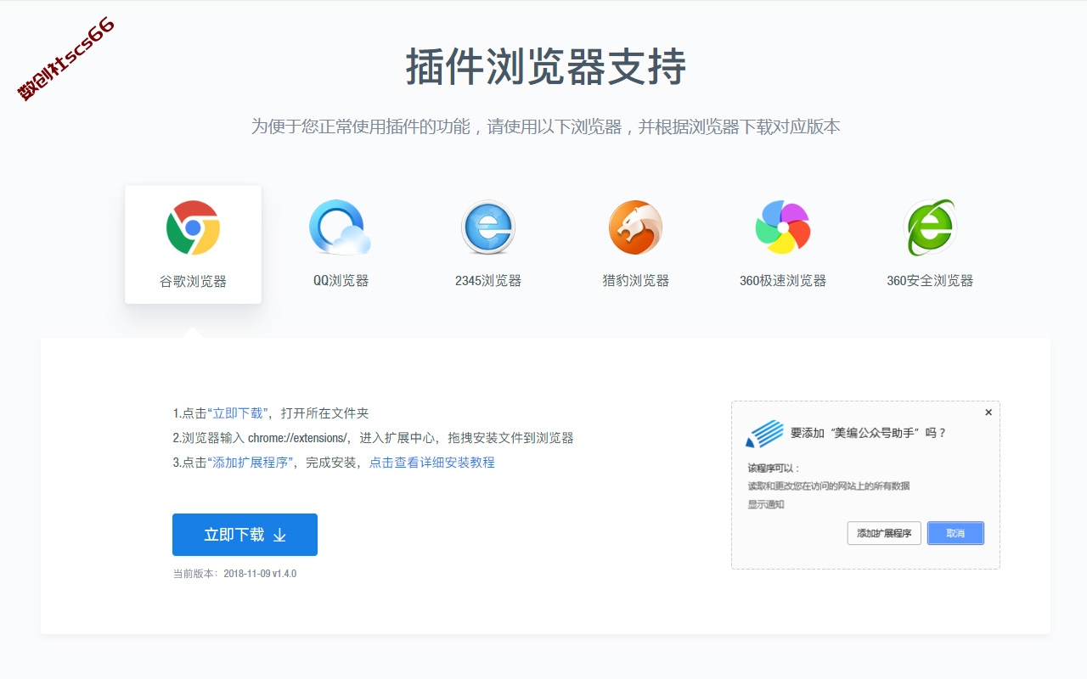Open the 点击查看详细安装教程 link

click(x=432, y=463)
